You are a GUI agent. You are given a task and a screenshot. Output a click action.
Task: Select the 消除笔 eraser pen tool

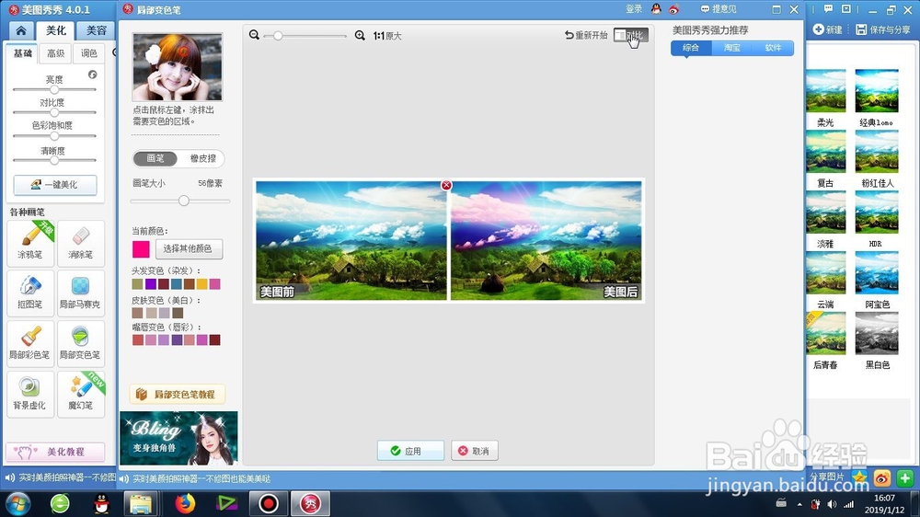pos(80,242)
